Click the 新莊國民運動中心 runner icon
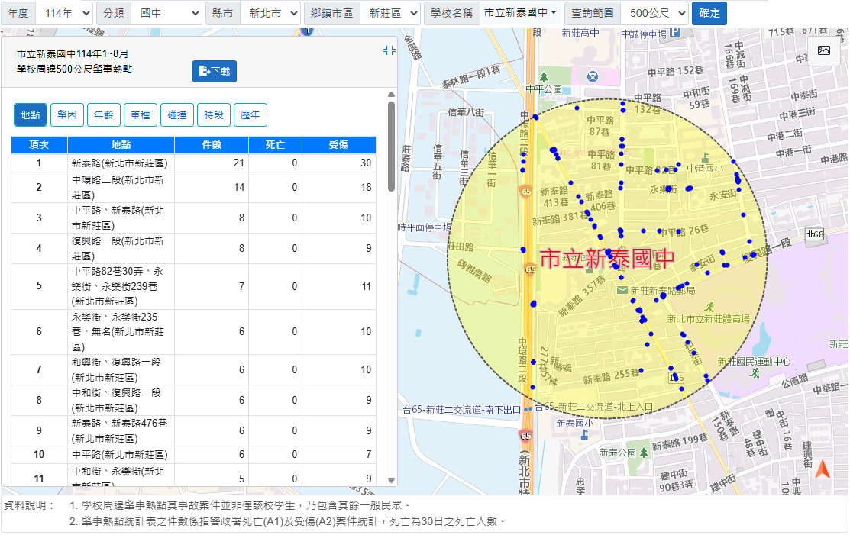The width and height of the screenshot is (850, 535). point(755,373)
